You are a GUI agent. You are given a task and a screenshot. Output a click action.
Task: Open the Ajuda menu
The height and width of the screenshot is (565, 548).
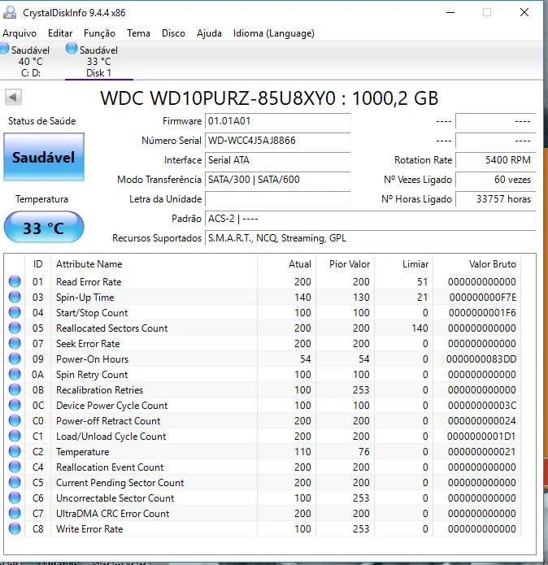[x=209, y=33]
